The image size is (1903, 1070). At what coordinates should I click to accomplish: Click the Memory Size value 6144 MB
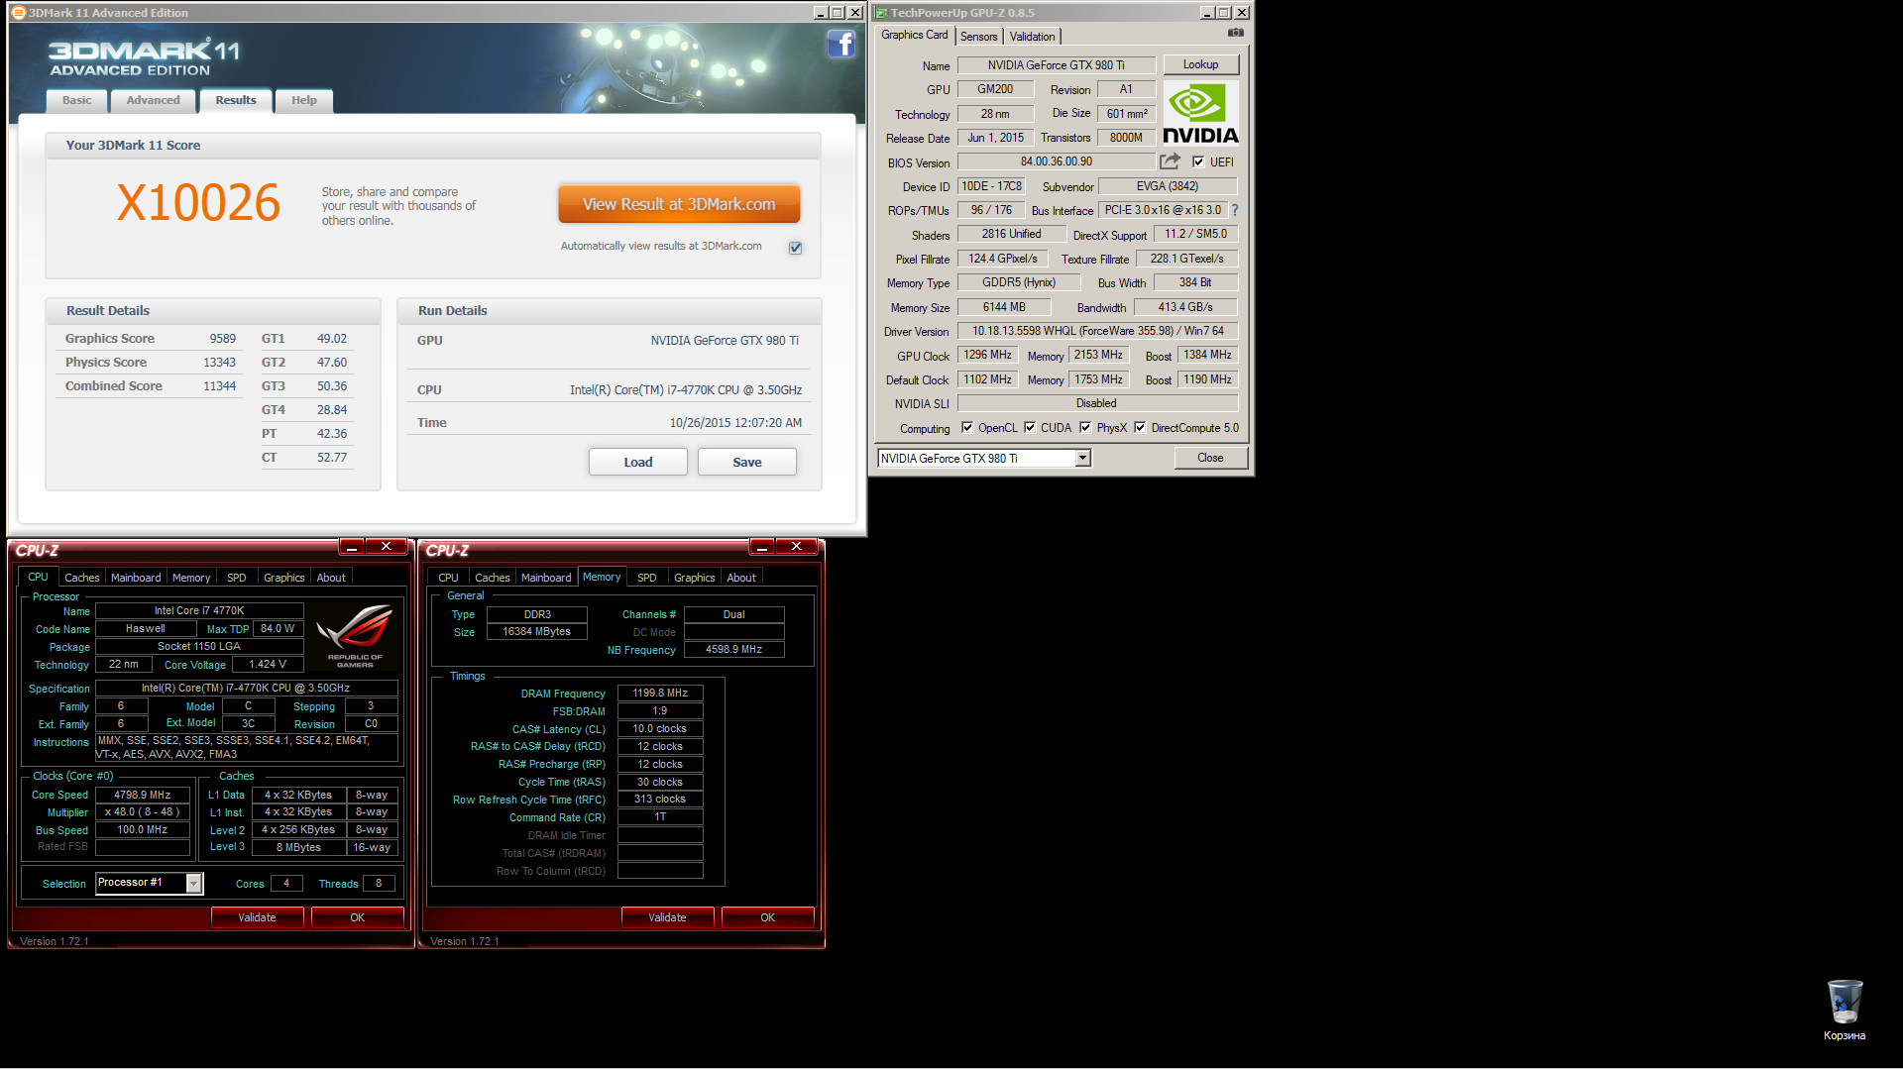tap(1004, 307)
